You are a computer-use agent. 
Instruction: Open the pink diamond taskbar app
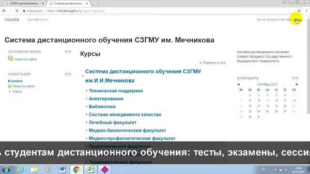click(105, 170)
